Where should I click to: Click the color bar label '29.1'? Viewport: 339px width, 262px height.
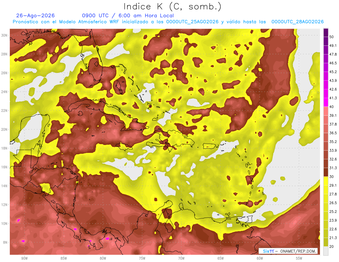coord(333,185)
